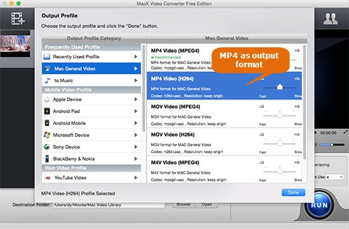Click the blue RUN button

point(319,205)
